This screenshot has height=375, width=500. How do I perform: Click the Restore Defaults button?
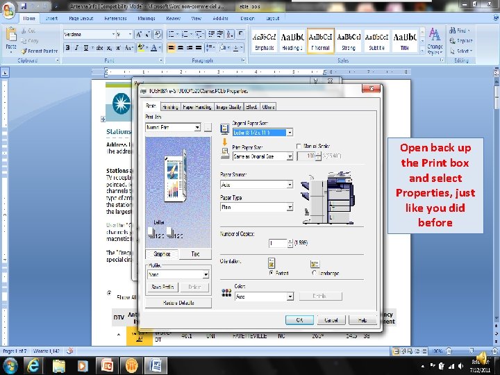(178, 303)
